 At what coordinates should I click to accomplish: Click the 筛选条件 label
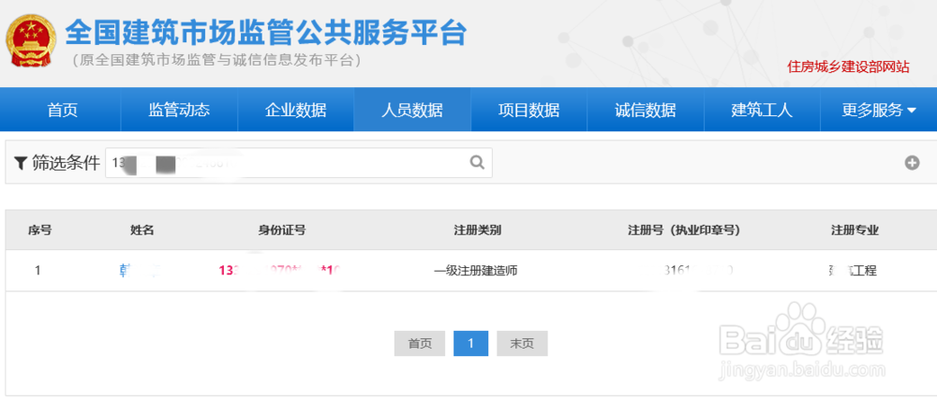click(x=66, y=163)
